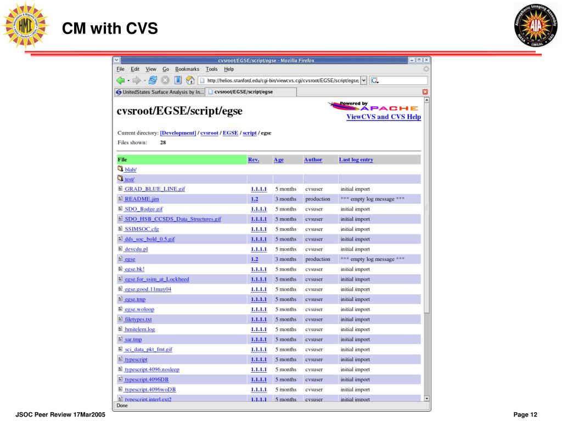
Task: Go to the Home page icon
Action: coord(190,80)
